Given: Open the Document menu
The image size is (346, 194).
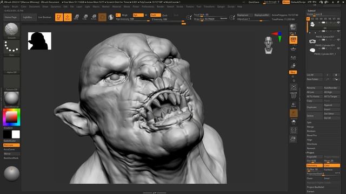Looking at the screenshot, I should 35,6.
